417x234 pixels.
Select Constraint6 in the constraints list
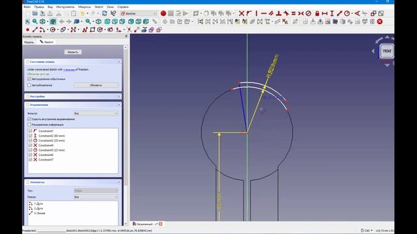(46, 155)
